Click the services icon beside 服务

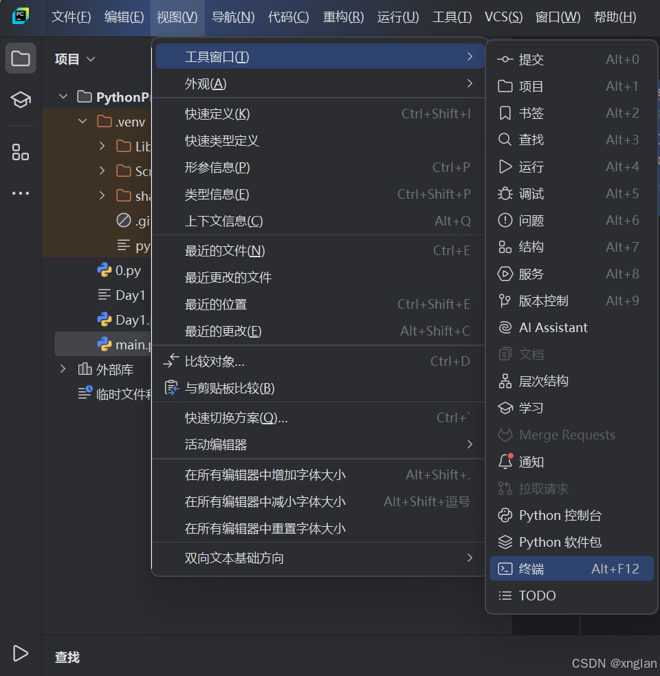click(505, 274)
